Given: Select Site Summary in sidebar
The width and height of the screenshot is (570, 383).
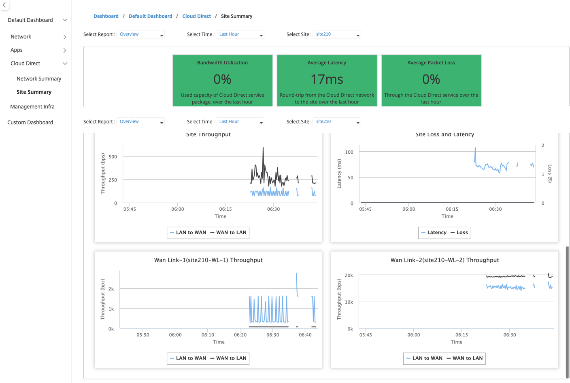Looking at the screenshot, I should pyautogui.click(x=34, y=92).
